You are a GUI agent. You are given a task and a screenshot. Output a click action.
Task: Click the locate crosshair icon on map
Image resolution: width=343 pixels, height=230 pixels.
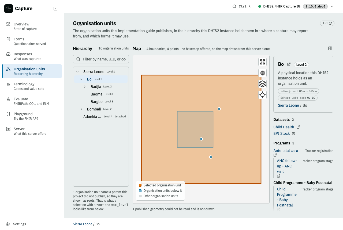click(x=262, y=95)
